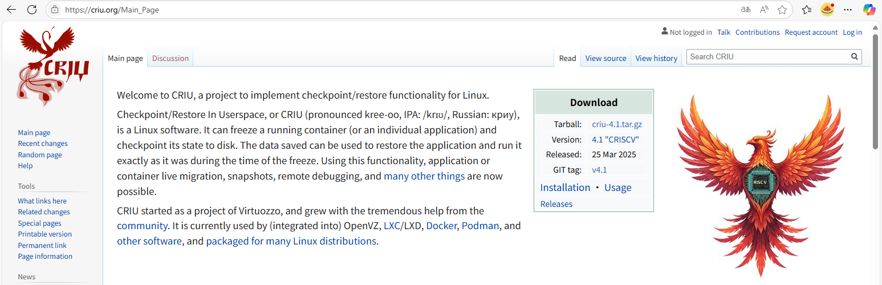Click Request account
The height and width of the screenshot is (285, 882).
(x=811, y=32)
